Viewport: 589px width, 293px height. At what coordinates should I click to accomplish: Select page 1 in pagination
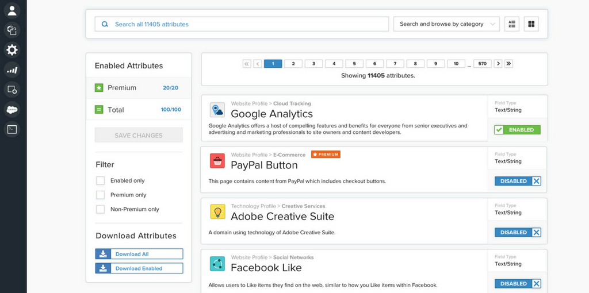(273, 64)
